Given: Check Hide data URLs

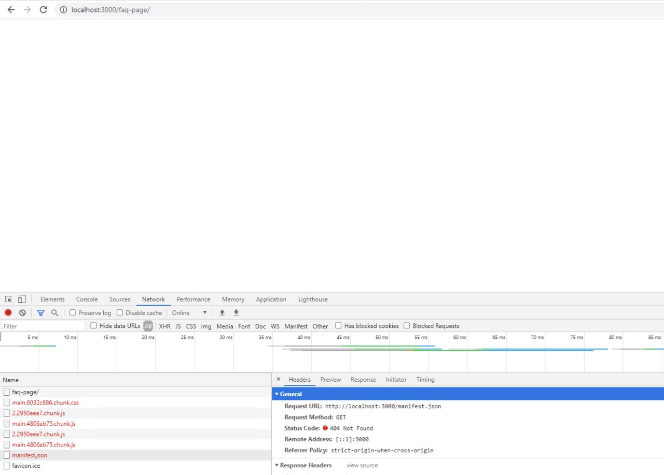Looking at the screenshot, I should click(x=94, y=326).
